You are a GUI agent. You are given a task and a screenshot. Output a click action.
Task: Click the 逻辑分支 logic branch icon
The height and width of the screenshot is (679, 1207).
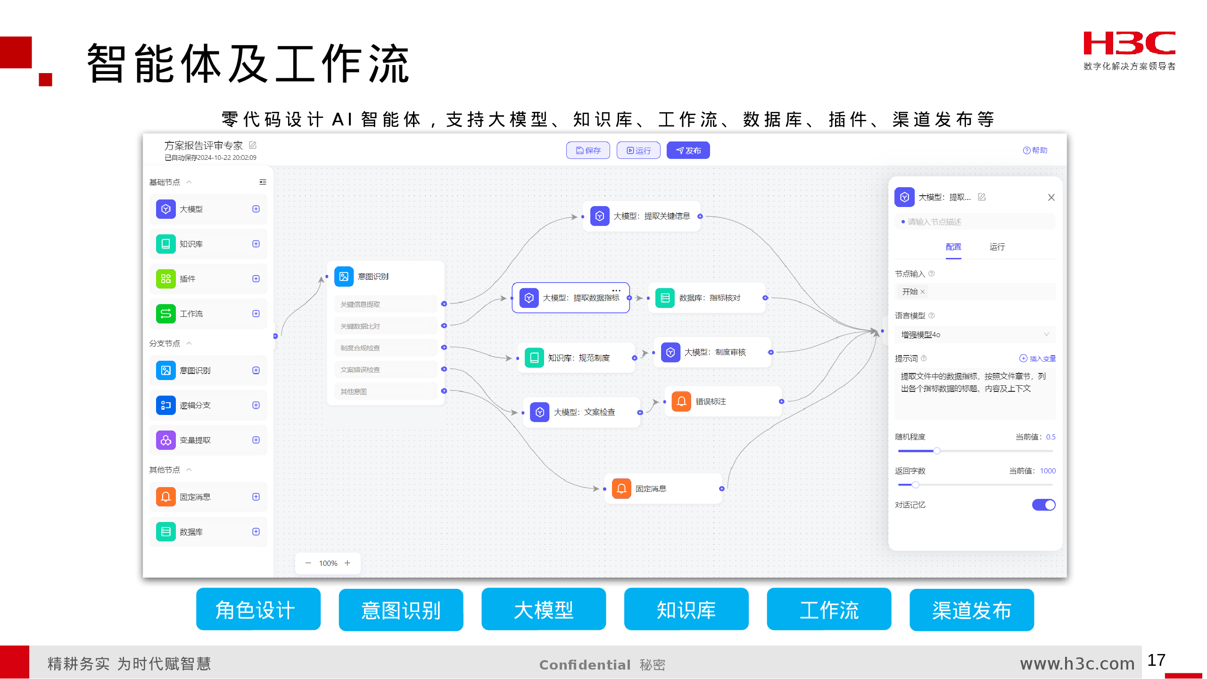pyautogui.click(x=165, y=405)
